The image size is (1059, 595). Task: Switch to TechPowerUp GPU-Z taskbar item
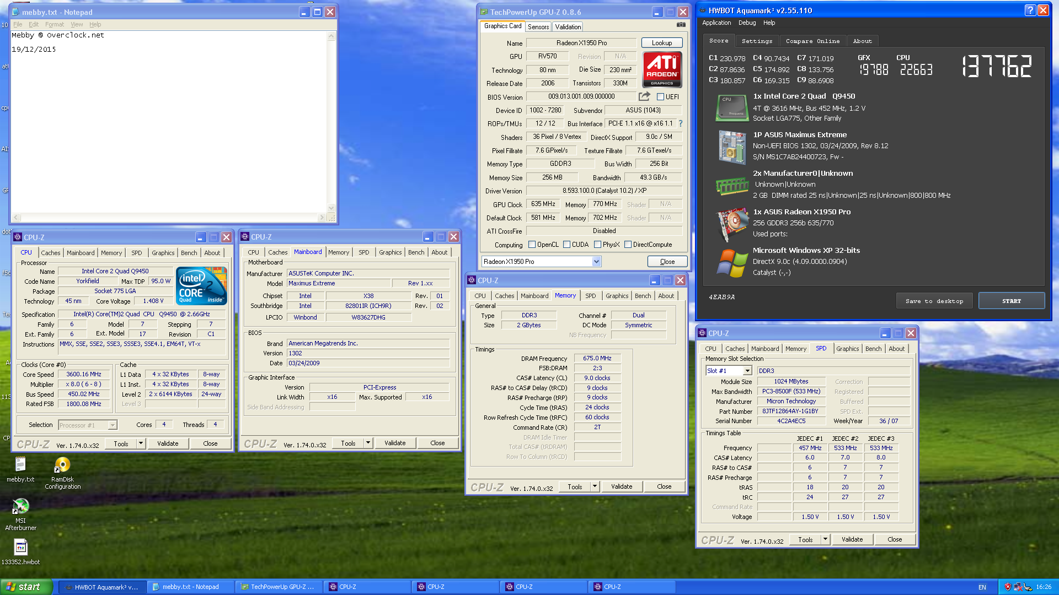[x=279, y=587]
